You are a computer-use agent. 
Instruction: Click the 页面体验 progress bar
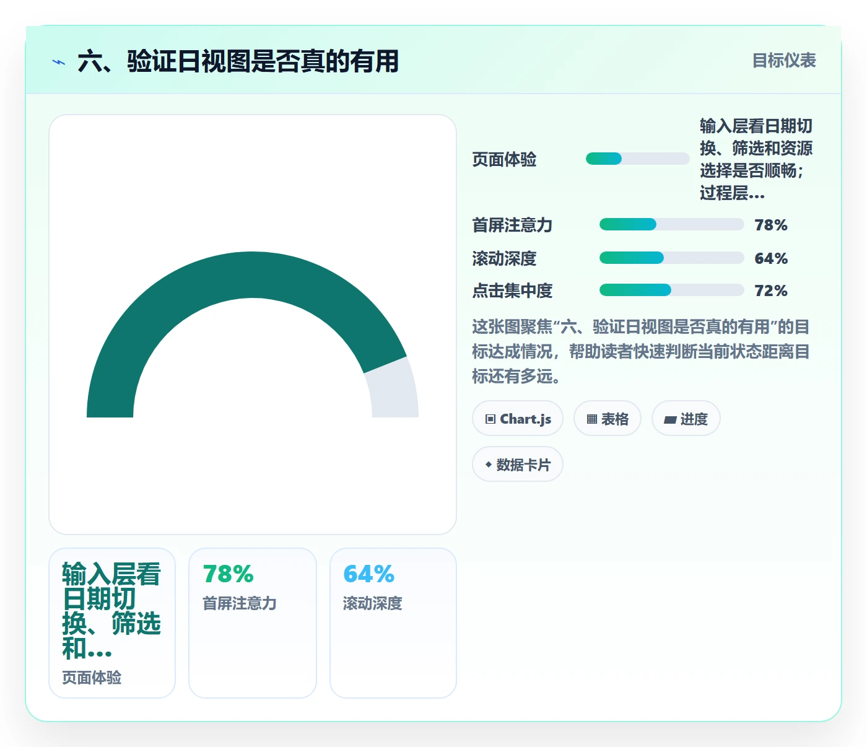tap(638, 159)
